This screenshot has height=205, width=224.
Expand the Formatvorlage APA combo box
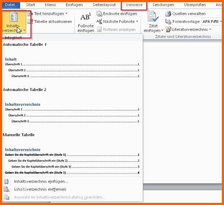(x=220, y=22)
